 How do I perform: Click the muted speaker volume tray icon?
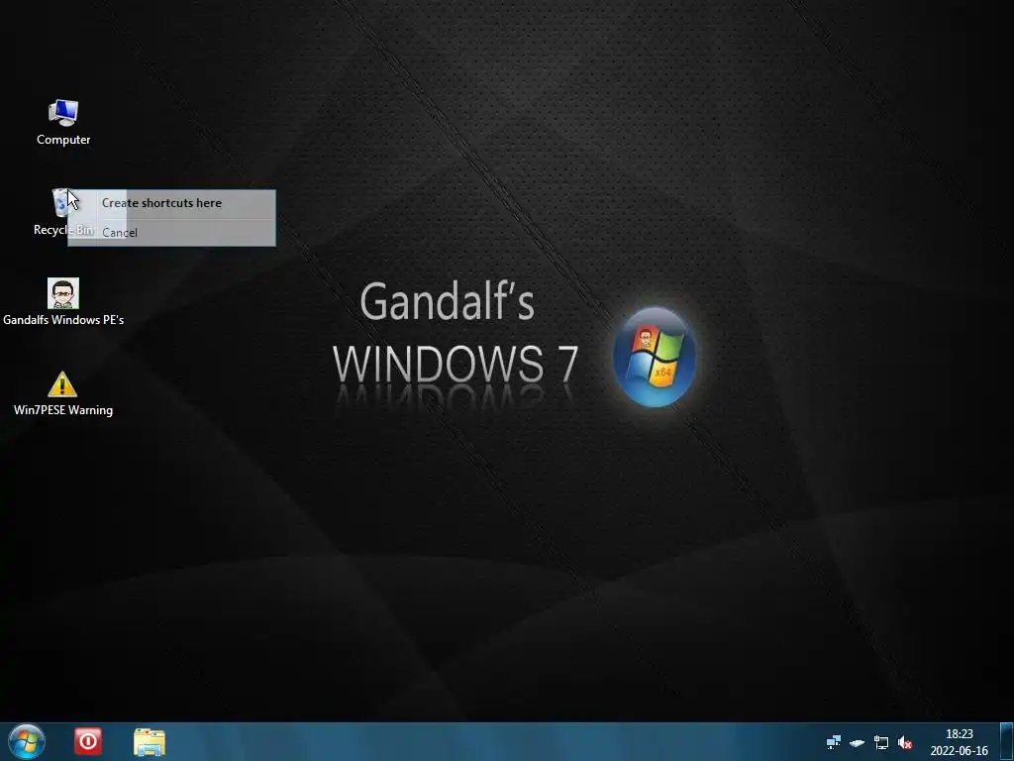(905, 743)
